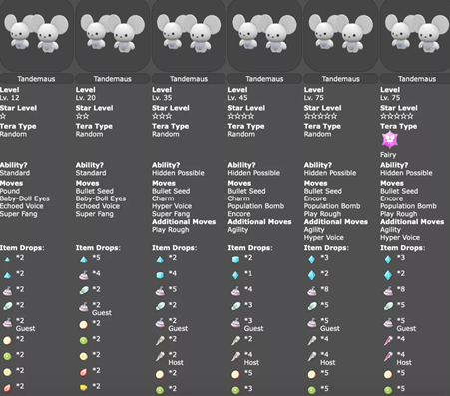Screen dimensions: 450x396
Task: Click the Guest candy icon in the Lv. 20 column
Action: point(84,307)
